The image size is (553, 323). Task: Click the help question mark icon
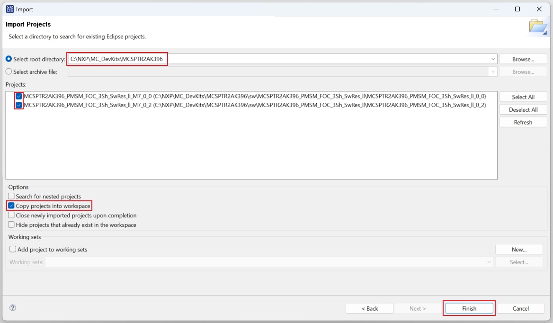point(13,308)
